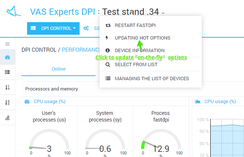Open MANAGING THE LIST OF DEVICES
Viewport: 244px width, 157px height.
pos(152,78)
